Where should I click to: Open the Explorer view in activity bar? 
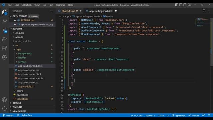coord(4,12)
